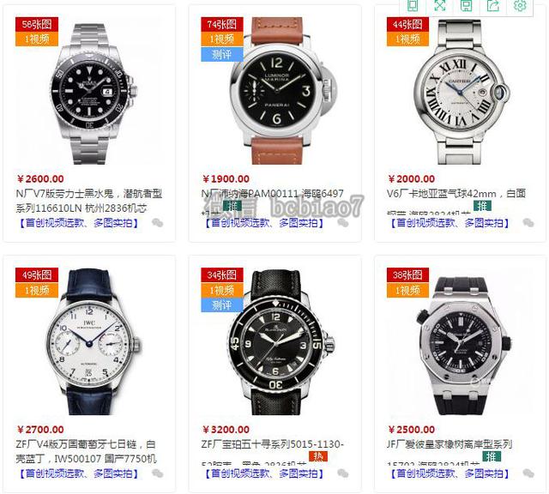Click the fullscreen expand arrows icon
This screenshot has height=494, width=549.
click(439, 5)
